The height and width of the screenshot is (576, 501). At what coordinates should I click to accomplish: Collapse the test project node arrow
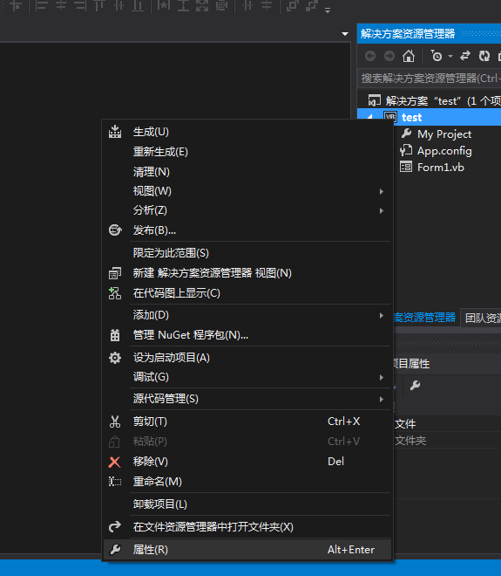pos(370,117)
